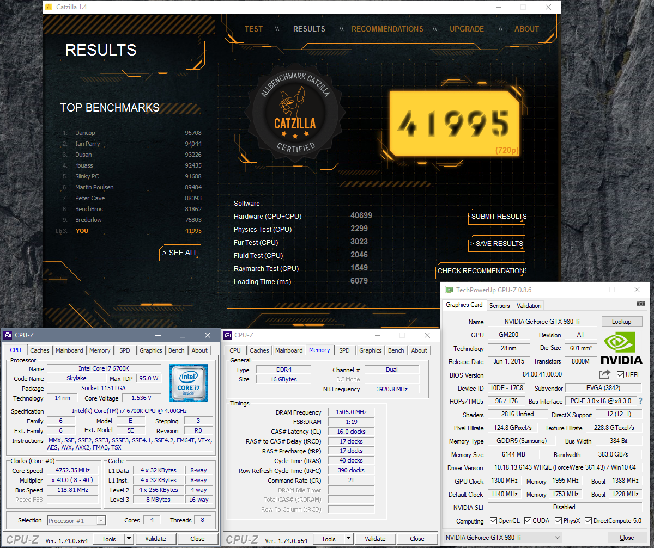The height and width of the screenshot is (548, 654).
Task: Toggle the UEFI checkbox in GPU-Z
Action: click(620, 375)
